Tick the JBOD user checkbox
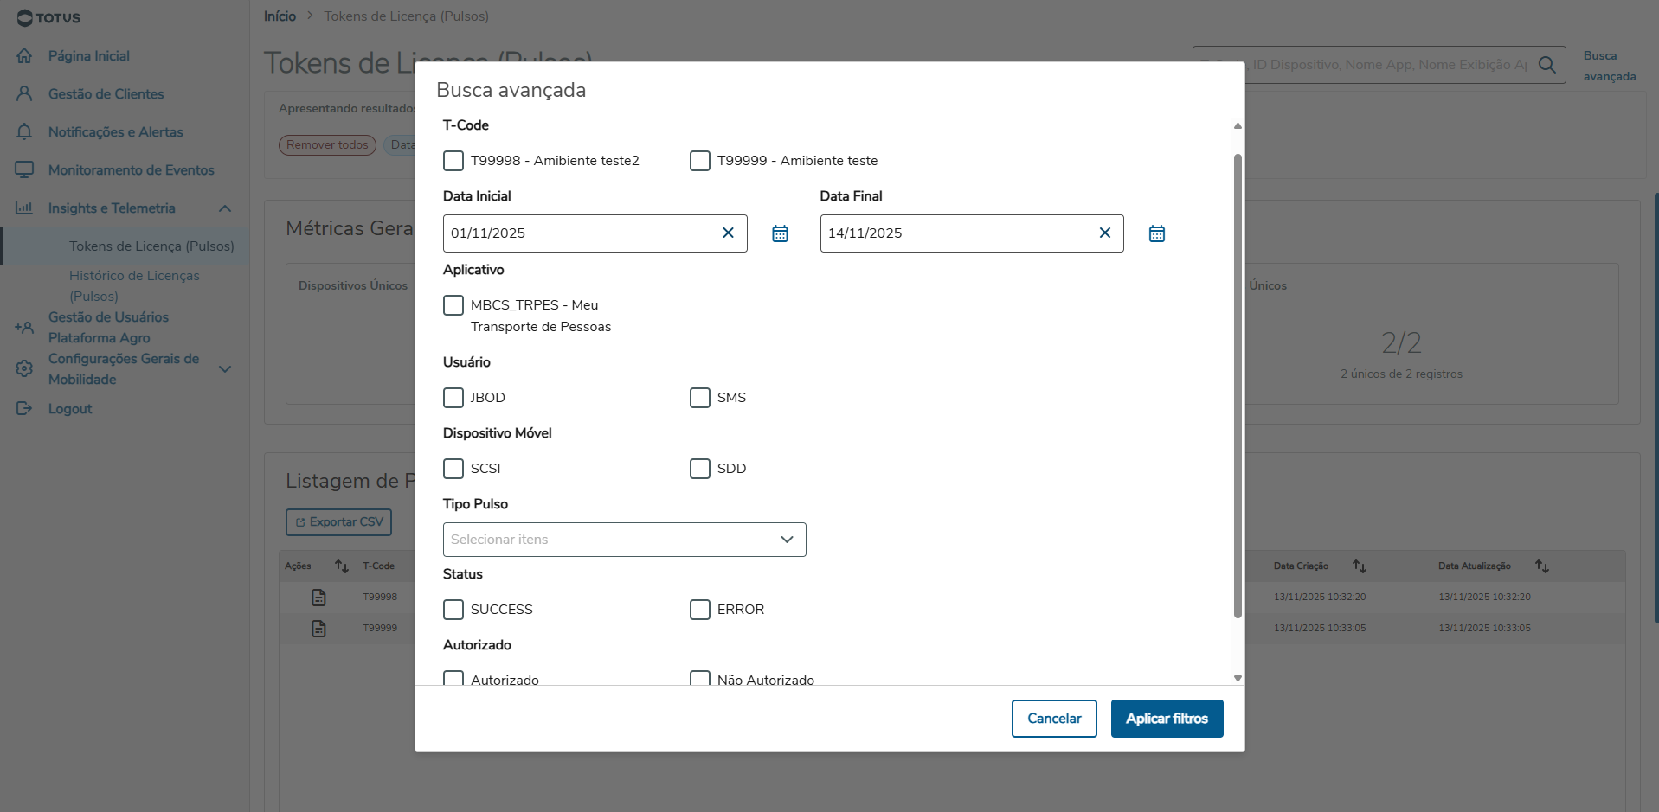This screenshot has width=1659, height=812. coord(453,398)
